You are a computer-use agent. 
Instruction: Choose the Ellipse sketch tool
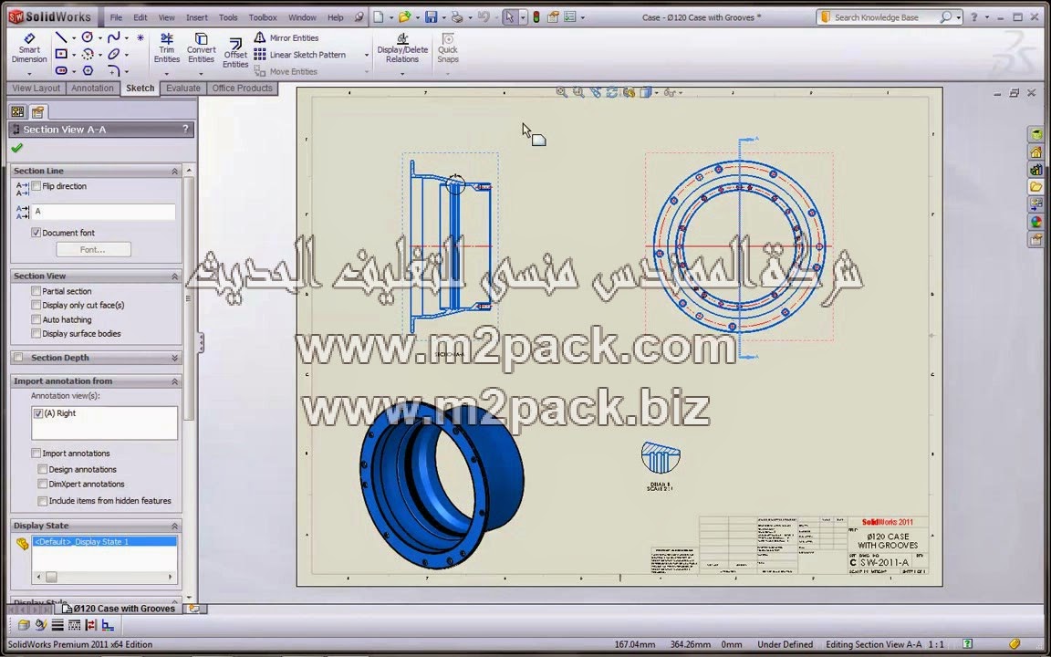(114, 55)
